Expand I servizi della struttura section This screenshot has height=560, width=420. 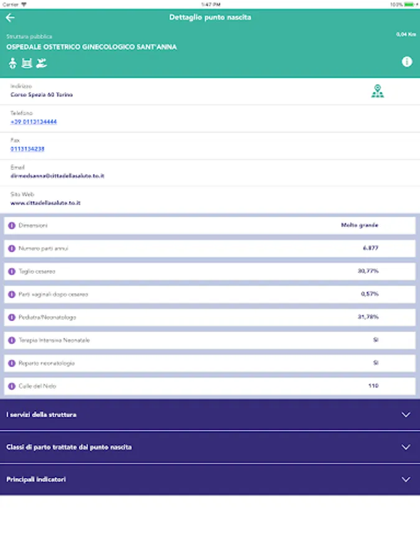click(406, 414)
